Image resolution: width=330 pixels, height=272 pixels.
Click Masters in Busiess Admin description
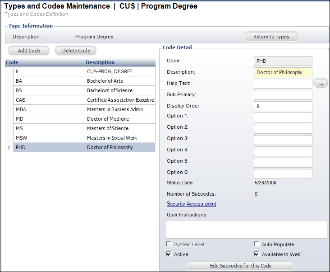pyautogui.click(x=120, y=109)
